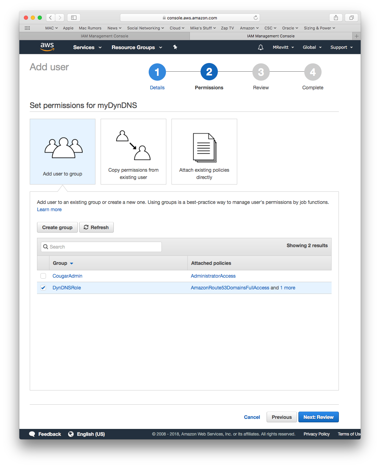Open the Mike's Stuff bookmarks folder
Viewport: 380px width, 467px height.
(x=203, y=28)
